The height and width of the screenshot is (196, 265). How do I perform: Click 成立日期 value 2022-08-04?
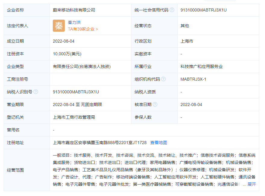point(64,41)
